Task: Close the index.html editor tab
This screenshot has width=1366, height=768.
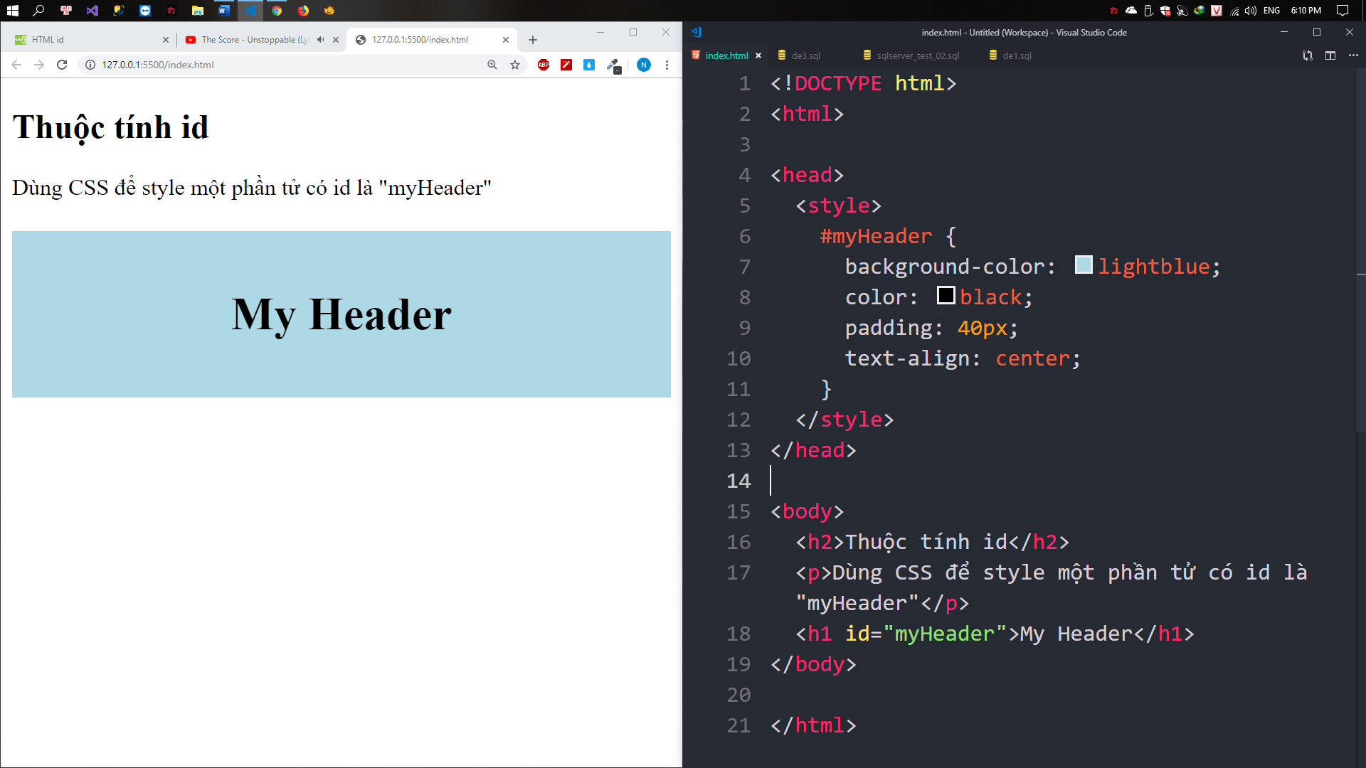Action: point(758,55)
